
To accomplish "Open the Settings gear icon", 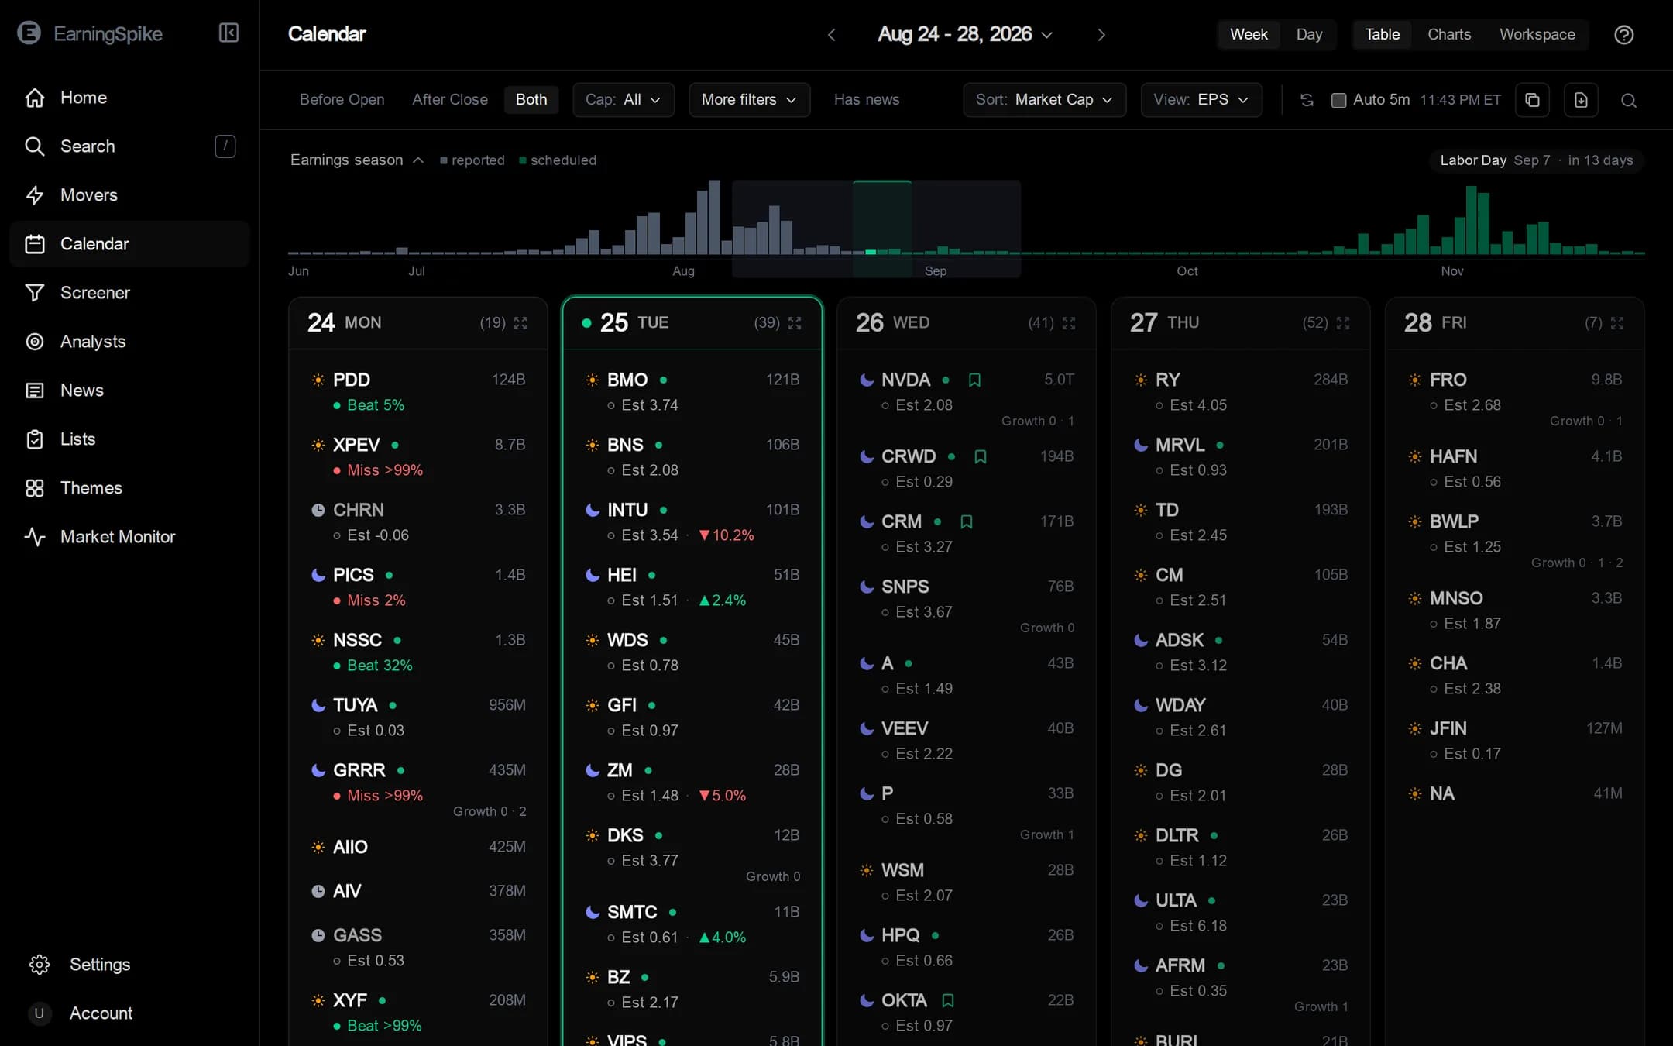I will (39, 965).
